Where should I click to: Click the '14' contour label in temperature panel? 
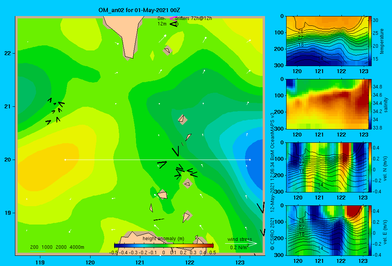coord(321,59)
